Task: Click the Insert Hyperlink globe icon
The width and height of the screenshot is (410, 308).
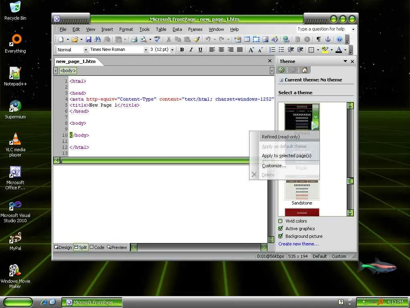Action: [x=286, y=39]
